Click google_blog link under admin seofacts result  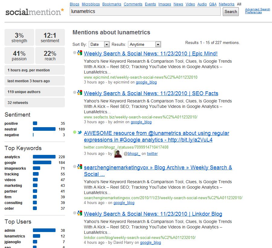click(x=141, y=122)
